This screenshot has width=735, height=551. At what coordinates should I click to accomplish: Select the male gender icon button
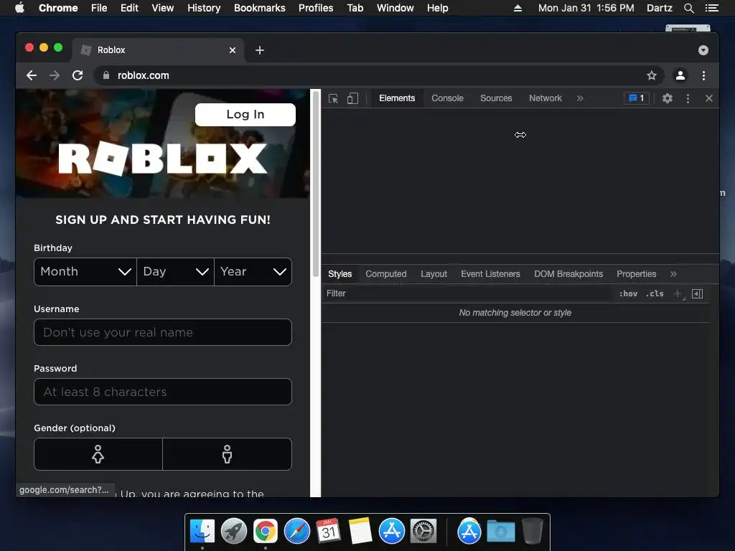(228, 454)
